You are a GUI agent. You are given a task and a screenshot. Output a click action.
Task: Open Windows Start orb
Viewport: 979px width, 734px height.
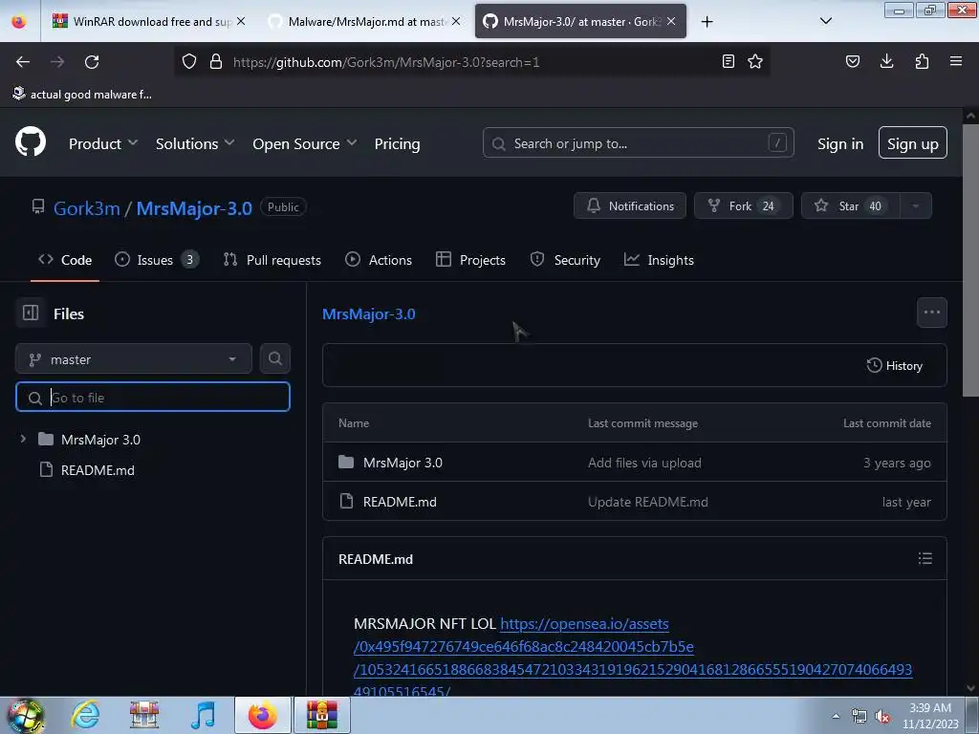pos(25,715)
